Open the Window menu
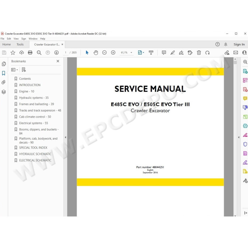The width and height of the screenshot is (248, 248). (x=33, y=39)
